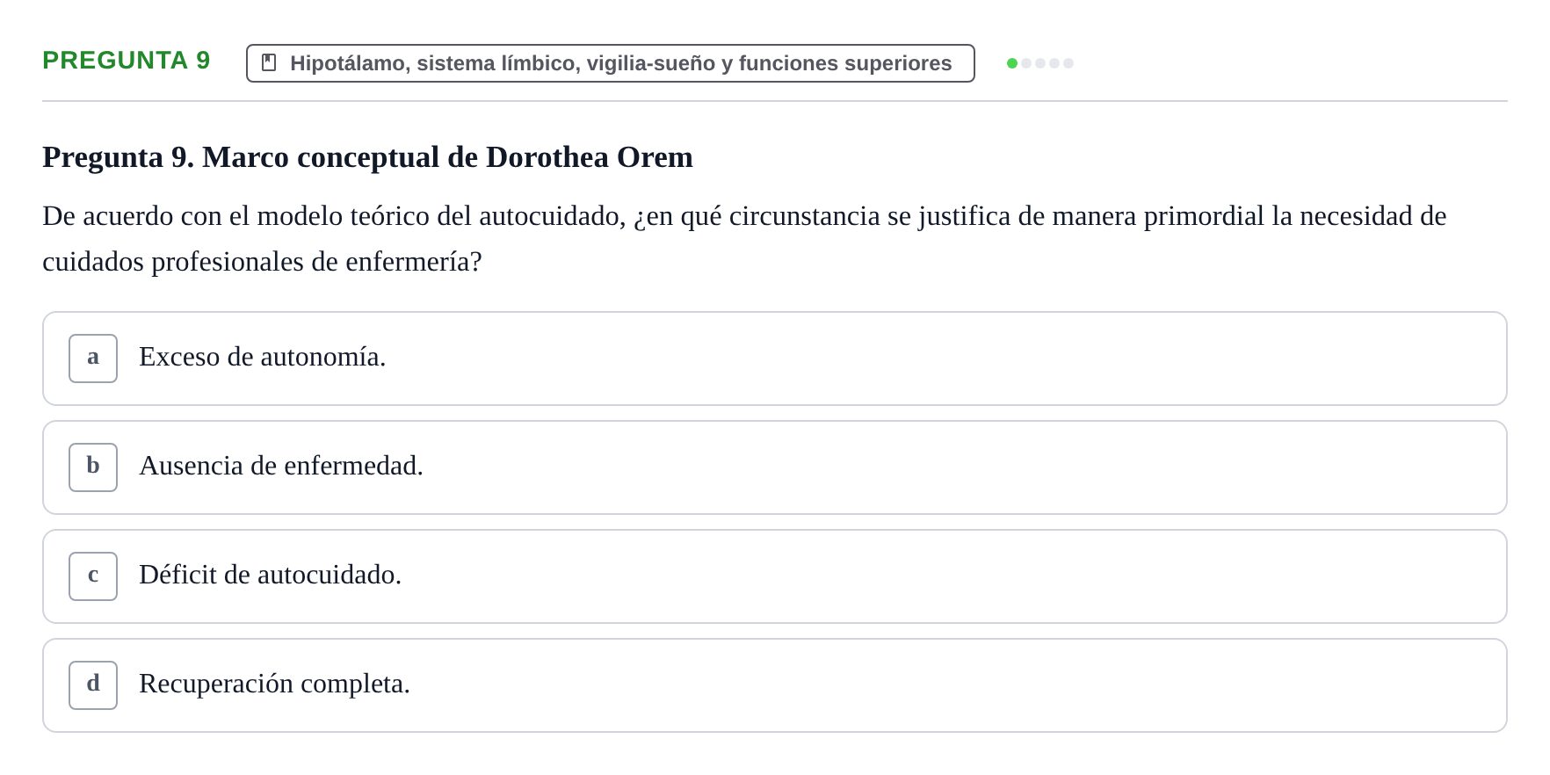Select answer a, Exceso de autonomía
The width and height of the screenshot is (1550, 775).
(x=775, y=359)
